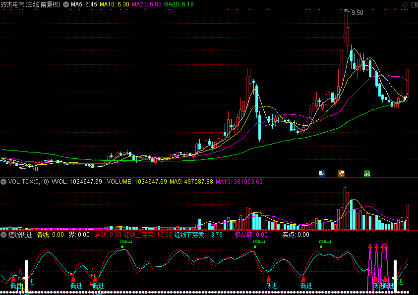The height and width of the screenshot is (295, 418).
Task: Select the tallest red volume bar
Action: pos(345,208)
